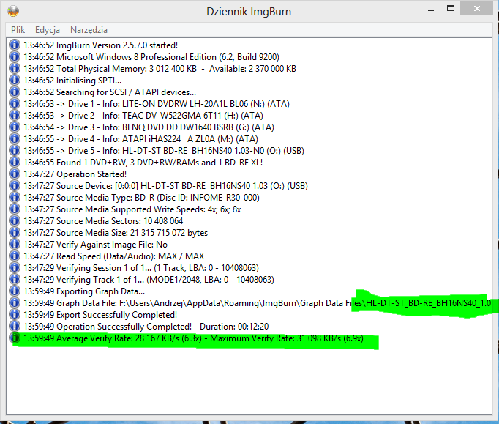Open the Narzędzia menu
The image size is (499, 424).
(89, 30)
